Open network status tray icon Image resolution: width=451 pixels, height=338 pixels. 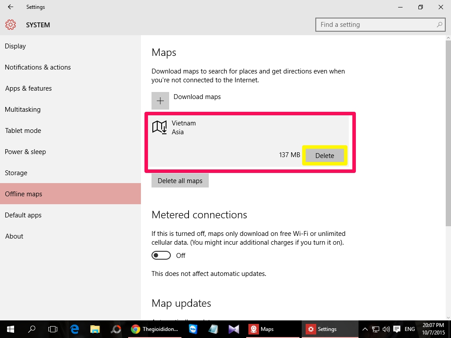(375, 329)
